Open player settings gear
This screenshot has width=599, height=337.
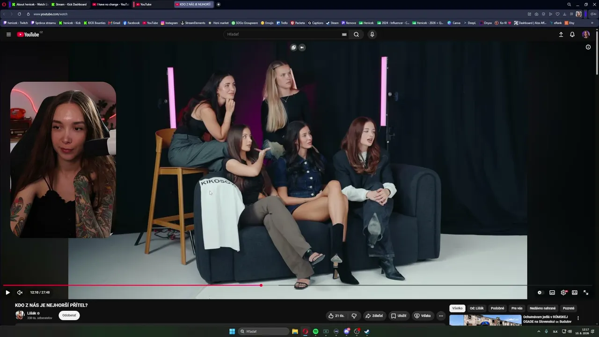(563, 293)
